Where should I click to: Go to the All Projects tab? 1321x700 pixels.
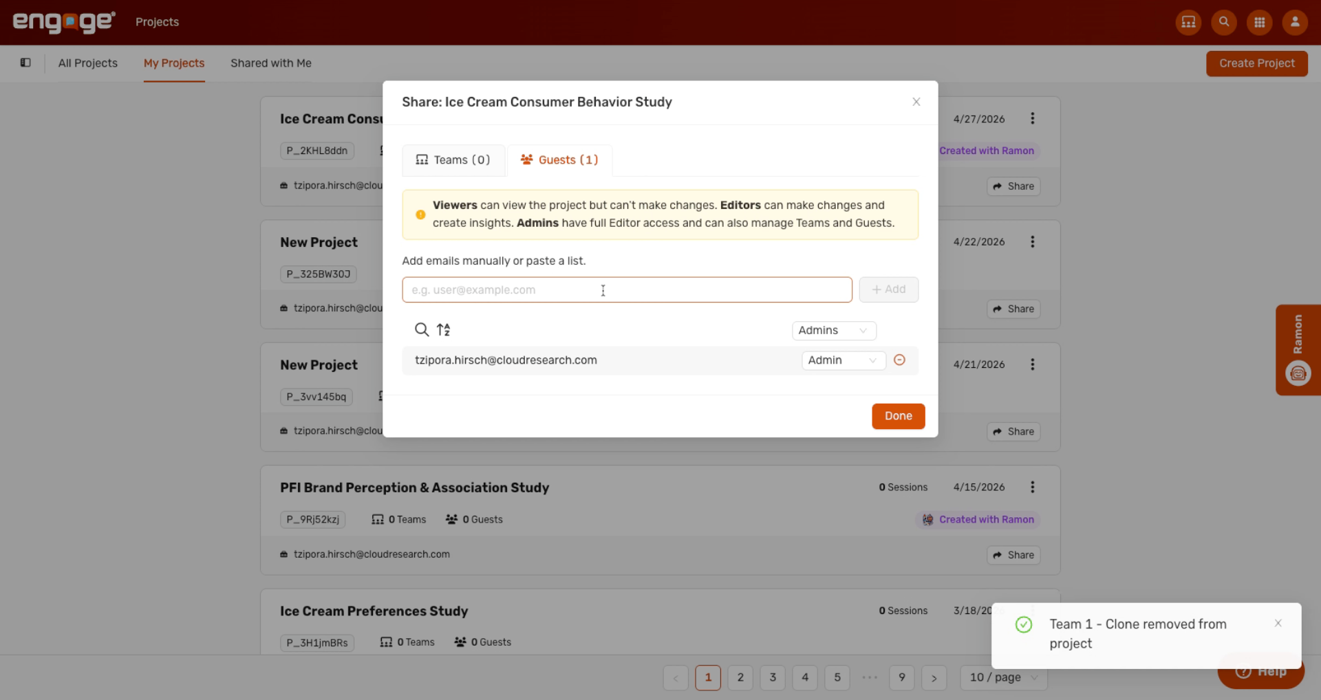[x=88, y=63]
